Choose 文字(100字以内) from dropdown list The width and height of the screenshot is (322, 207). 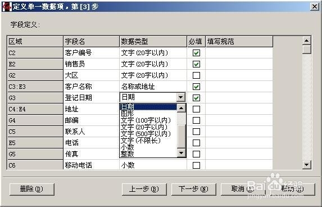pyautogui.click(x=146, y=120)
